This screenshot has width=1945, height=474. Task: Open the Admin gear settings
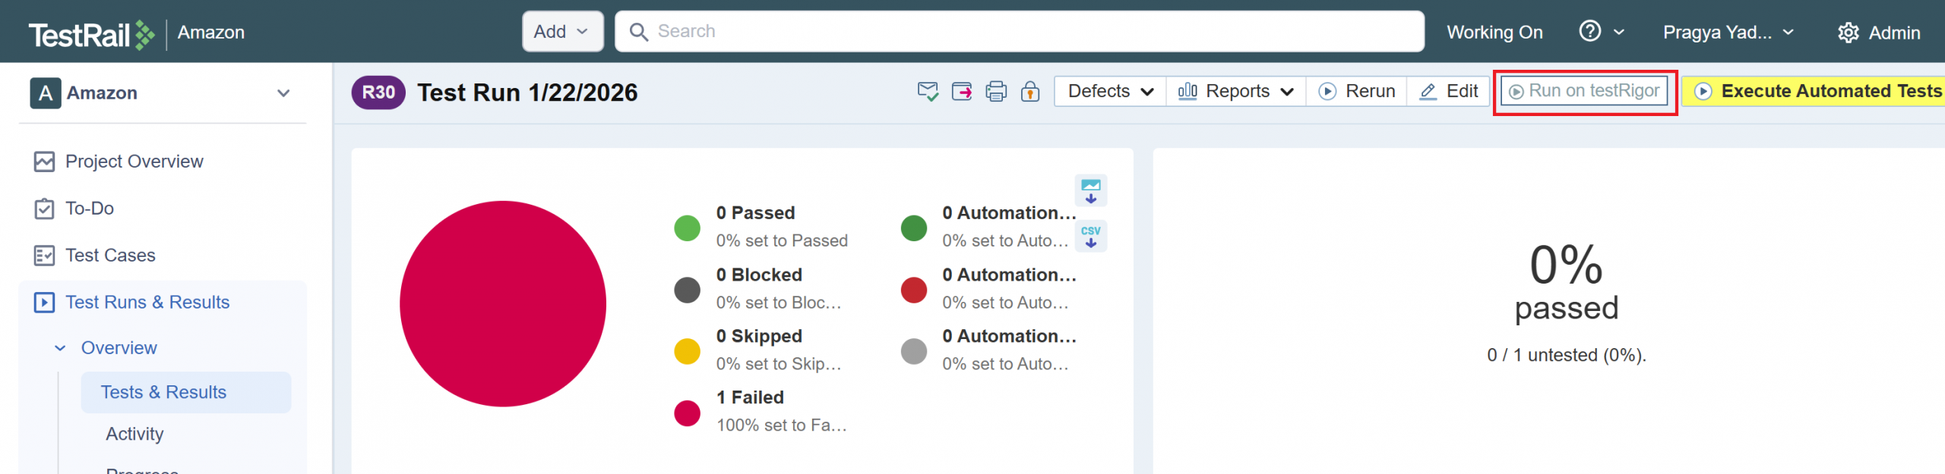tap(1879, 33)
